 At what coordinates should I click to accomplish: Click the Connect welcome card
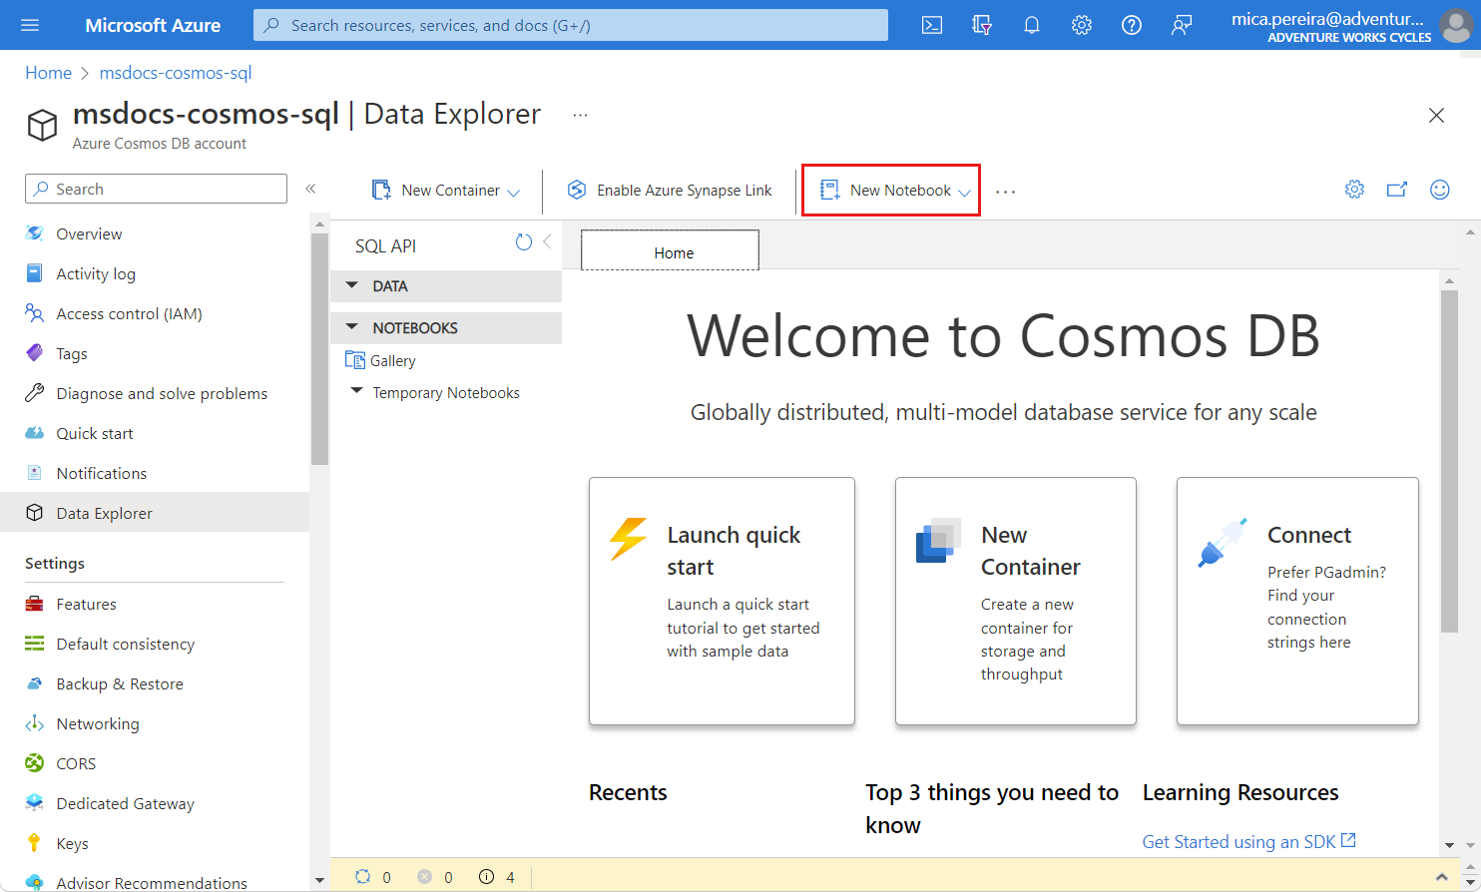coord(1297,601)
